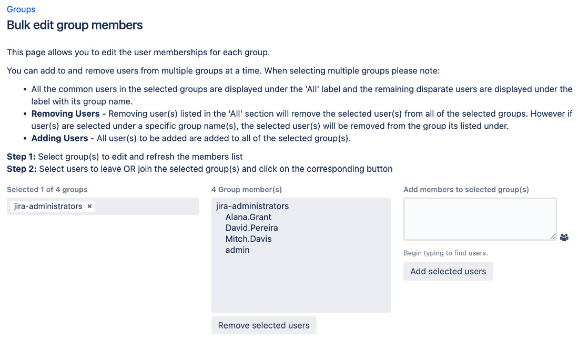Click the × to remove jira-administrators group
Viewport: 578px width, 340px height.
[x=89, y=206]
